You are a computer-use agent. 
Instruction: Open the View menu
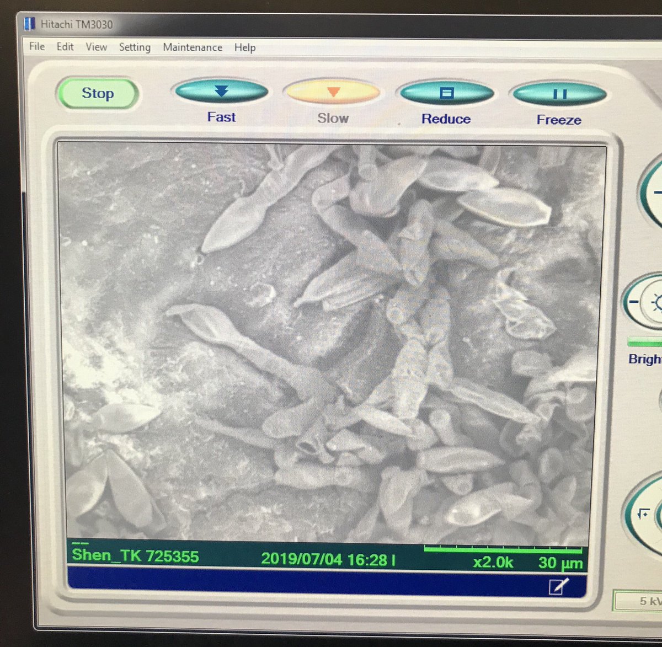(96, 47)
